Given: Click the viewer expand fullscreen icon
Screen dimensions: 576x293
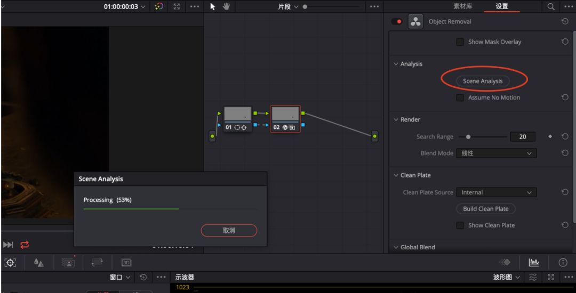Looking at the screenshot, I should pos(177,6).
